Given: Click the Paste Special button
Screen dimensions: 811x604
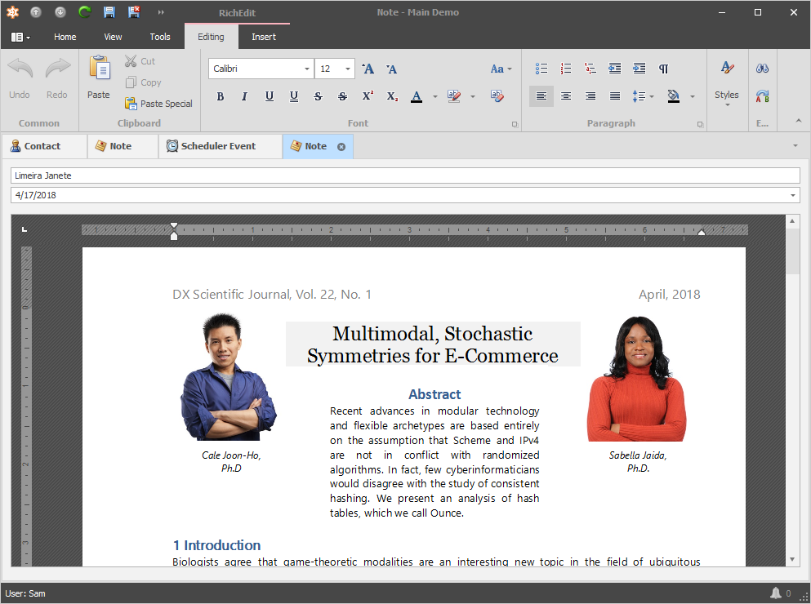Looking at the screenshot, I should tap(158, 104).
